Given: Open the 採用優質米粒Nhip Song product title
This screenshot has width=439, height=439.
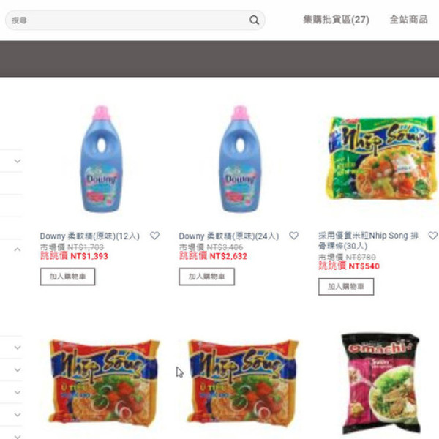Looking at the screenshot, I should [369, 241].
